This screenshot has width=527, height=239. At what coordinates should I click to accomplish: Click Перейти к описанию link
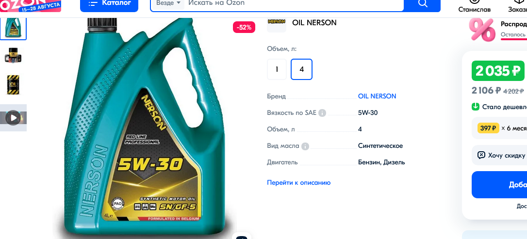coord(299,183)
